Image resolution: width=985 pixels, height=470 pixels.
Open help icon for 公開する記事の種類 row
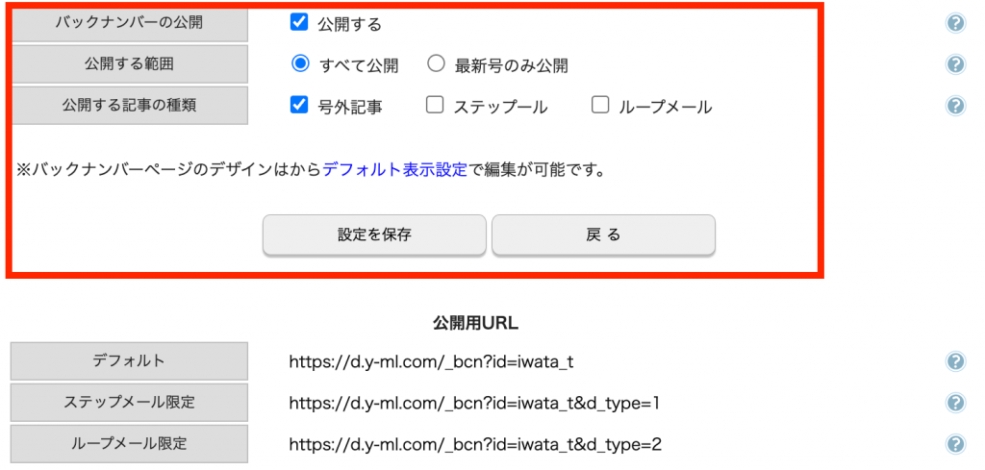tap(955, 106)
